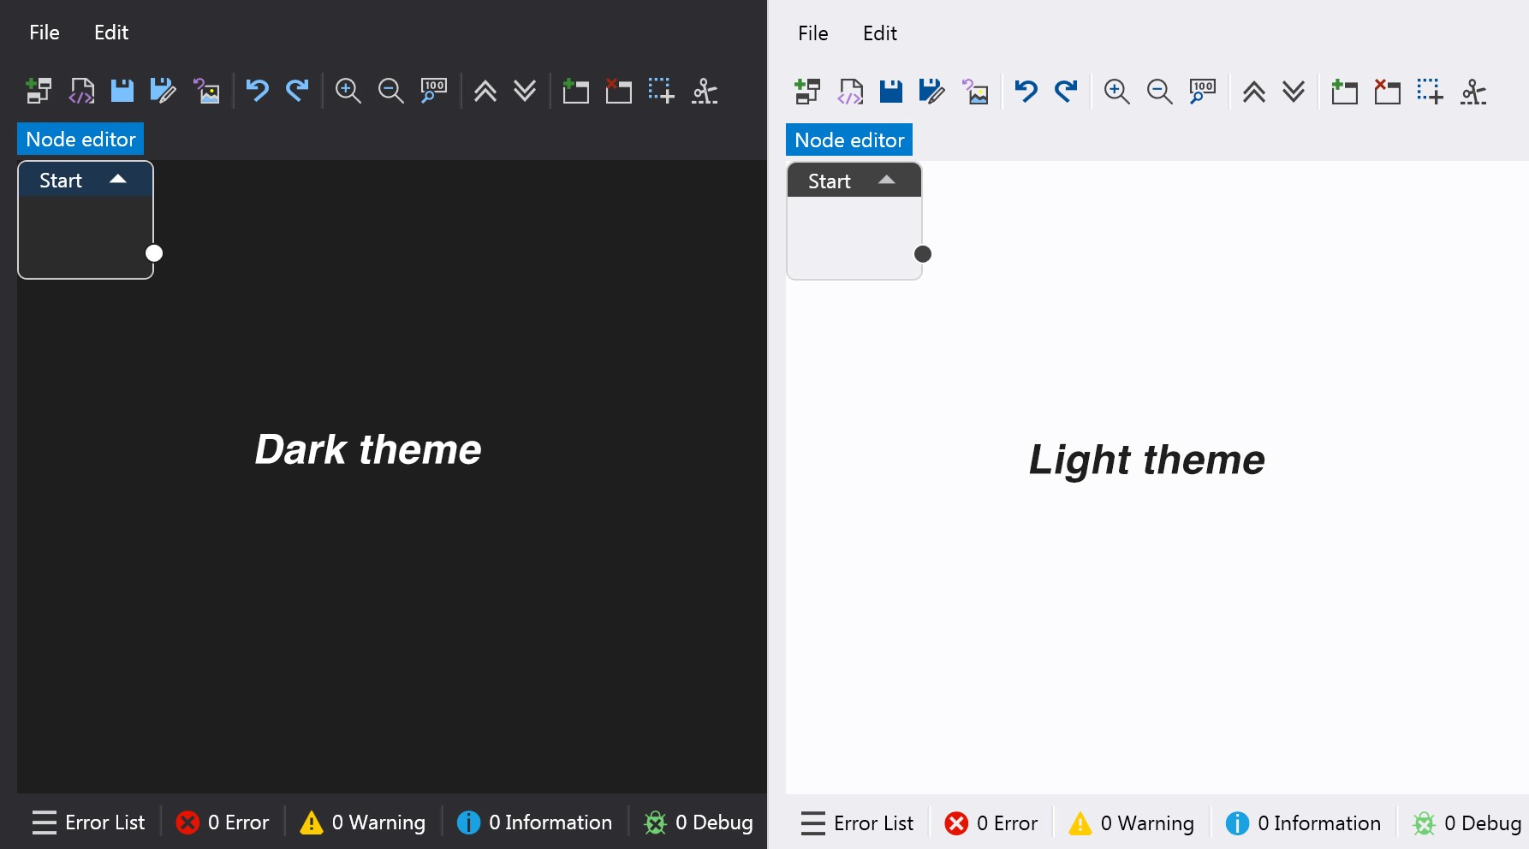
Task: Remove tab icon with red X, light theme
Action: [x=1387, y=92]
